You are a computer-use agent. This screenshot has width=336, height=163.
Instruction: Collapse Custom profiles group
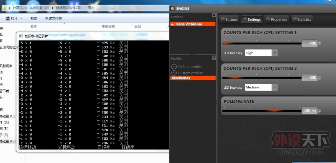pyautogui.click(x=174, y=73)
